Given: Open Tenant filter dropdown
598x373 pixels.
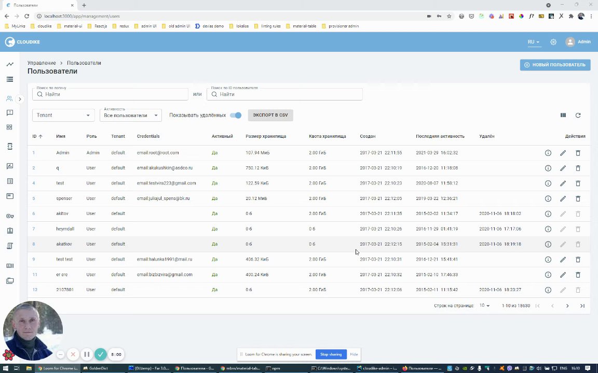Looking at the screenshot, I should pyautogui.click(x=63, y=115).
